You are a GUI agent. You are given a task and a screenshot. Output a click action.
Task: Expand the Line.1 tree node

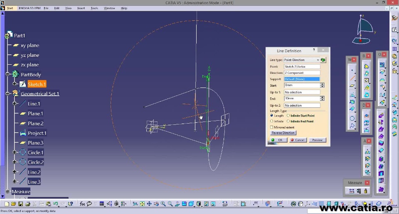15,103
